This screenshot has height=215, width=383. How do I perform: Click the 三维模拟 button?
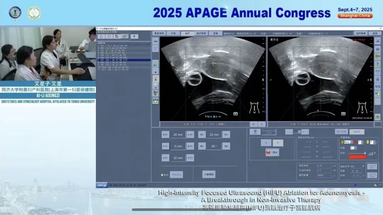pyautogui.click(x=209, y=174)
